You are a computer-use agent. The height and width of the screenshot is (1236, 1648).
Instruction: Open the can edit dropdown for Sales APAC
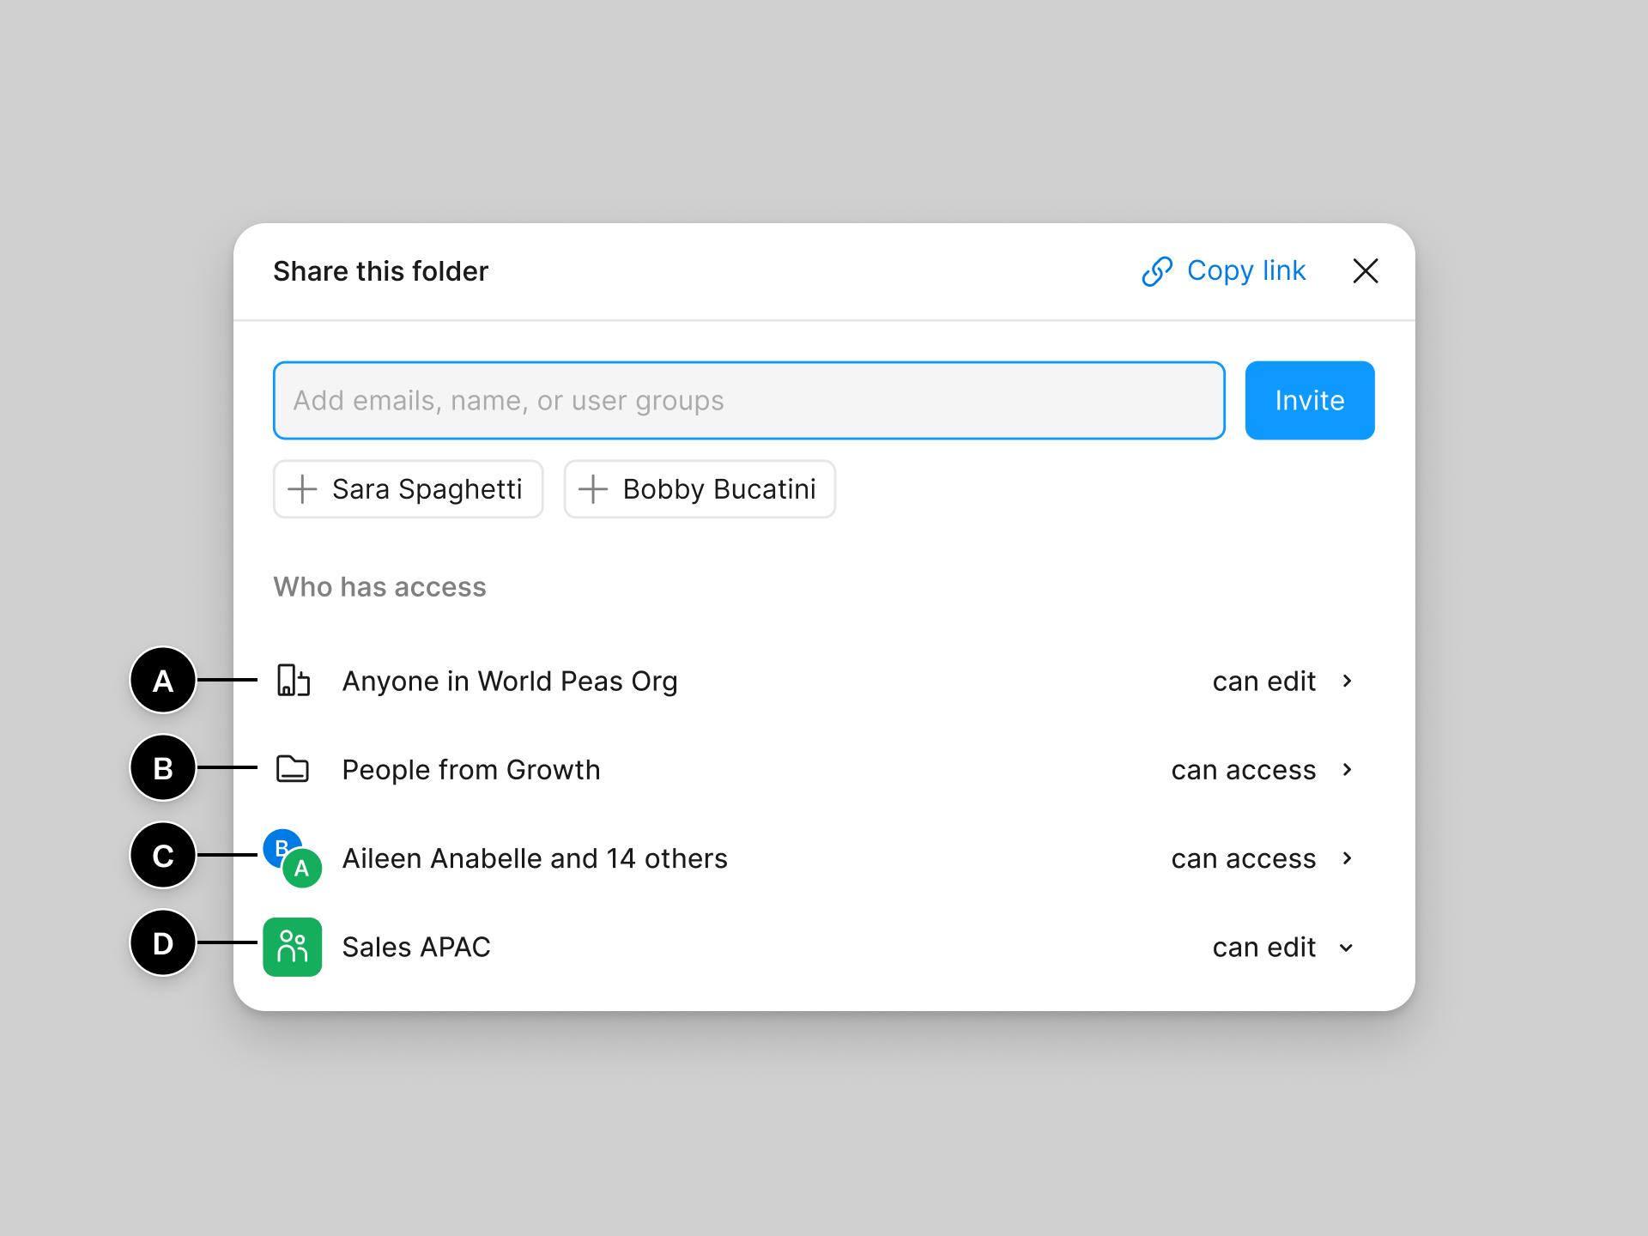click(1263, 948)
